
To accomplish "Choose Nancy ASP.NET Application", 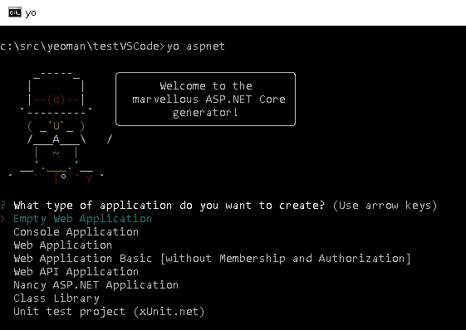I will tap(96, 285).
